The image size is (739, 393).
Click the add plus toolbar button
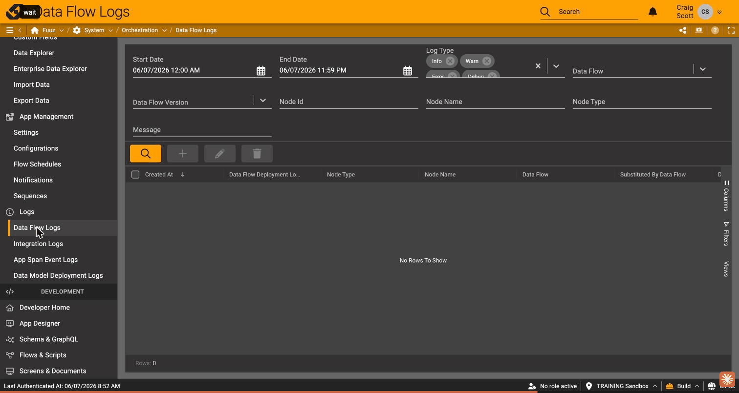tap(183, 154)
